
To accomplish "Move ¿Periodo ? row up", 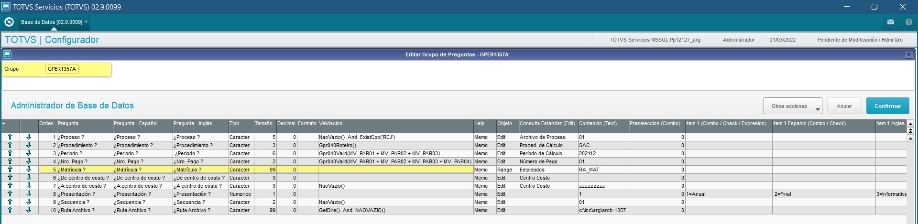I will (x=10, y=153).
